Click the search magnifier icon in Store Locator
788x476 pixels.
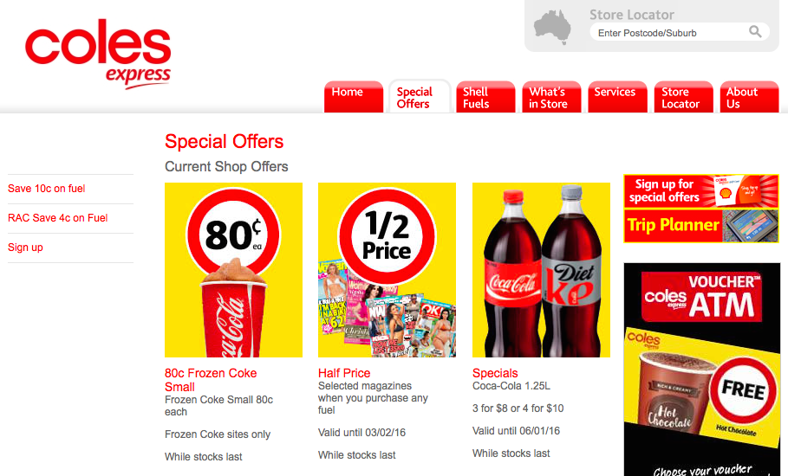coord(755,32)
